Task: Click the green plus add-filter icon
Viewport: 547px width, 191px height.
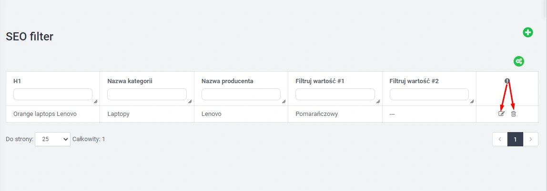Action: click(x=527, y=32)
